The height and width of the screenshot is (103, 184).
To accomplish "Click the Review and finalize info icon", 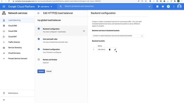I will click(x=39, y=60).
